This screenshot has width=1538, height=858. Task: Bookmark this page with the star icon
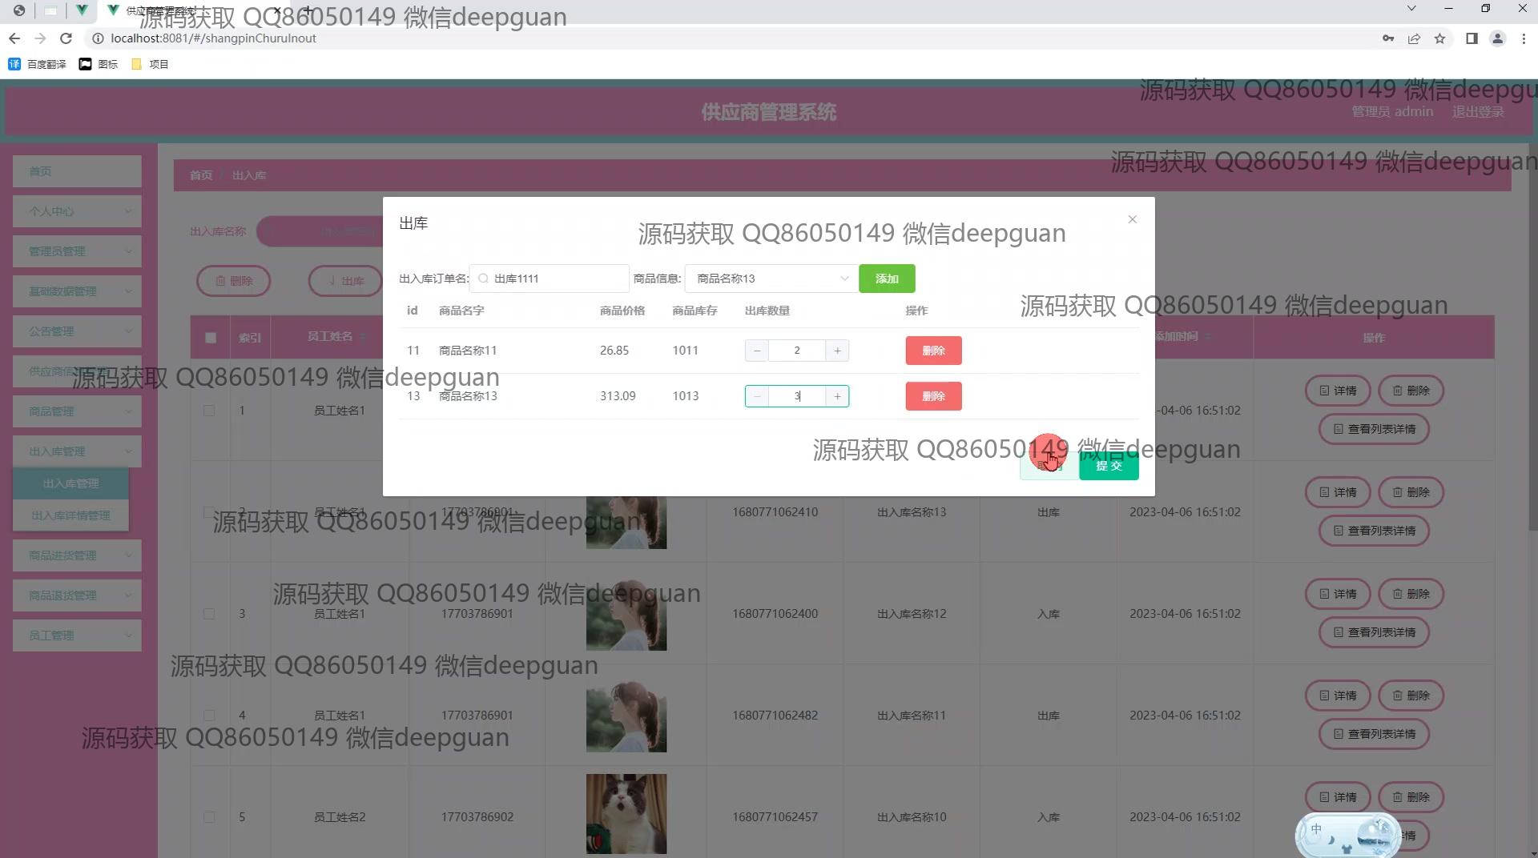coord(1439,38)
